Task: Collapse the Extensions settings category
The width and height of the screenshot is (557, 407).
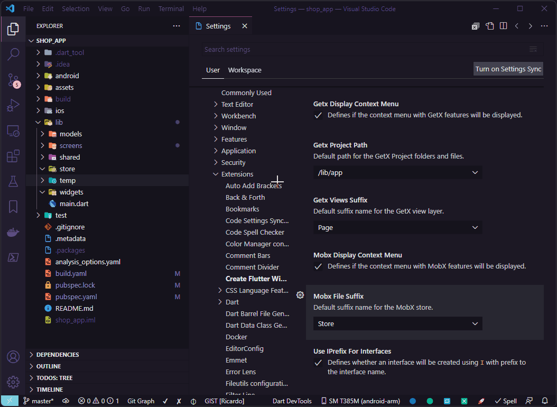Action: point(216,174)
